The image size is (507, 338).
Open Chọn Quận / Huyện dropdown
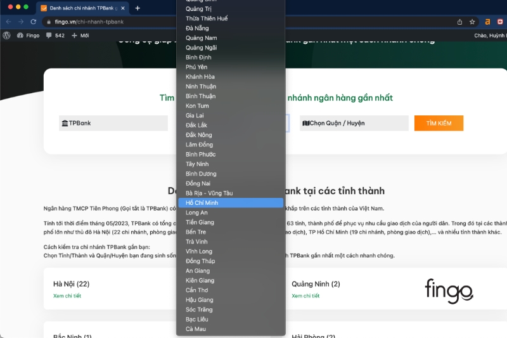[354, 123]
